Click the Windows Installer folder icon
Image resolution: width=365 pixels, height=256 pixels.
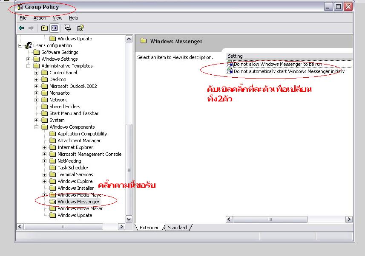53,188
